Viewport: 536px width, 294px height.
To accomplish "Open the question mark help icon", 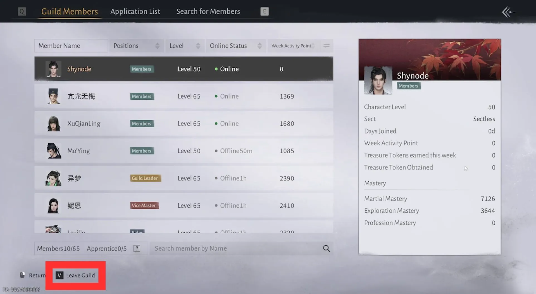I will pos(137,248).
